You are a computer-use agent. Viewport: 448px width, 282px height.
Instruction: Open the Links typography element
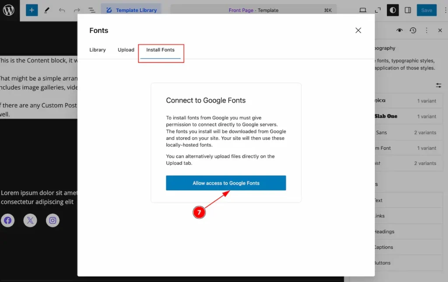click(409, 216)
